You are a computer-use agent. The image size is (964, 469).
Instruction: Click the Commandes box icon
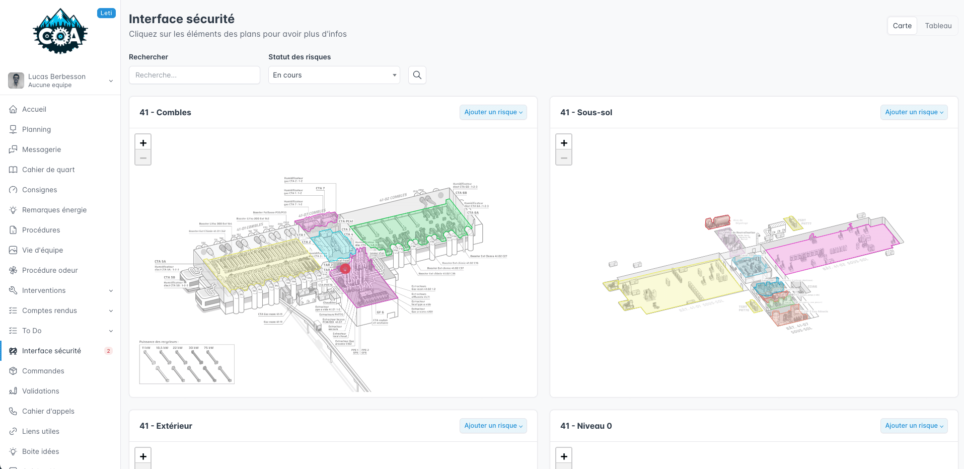point(13,371)
